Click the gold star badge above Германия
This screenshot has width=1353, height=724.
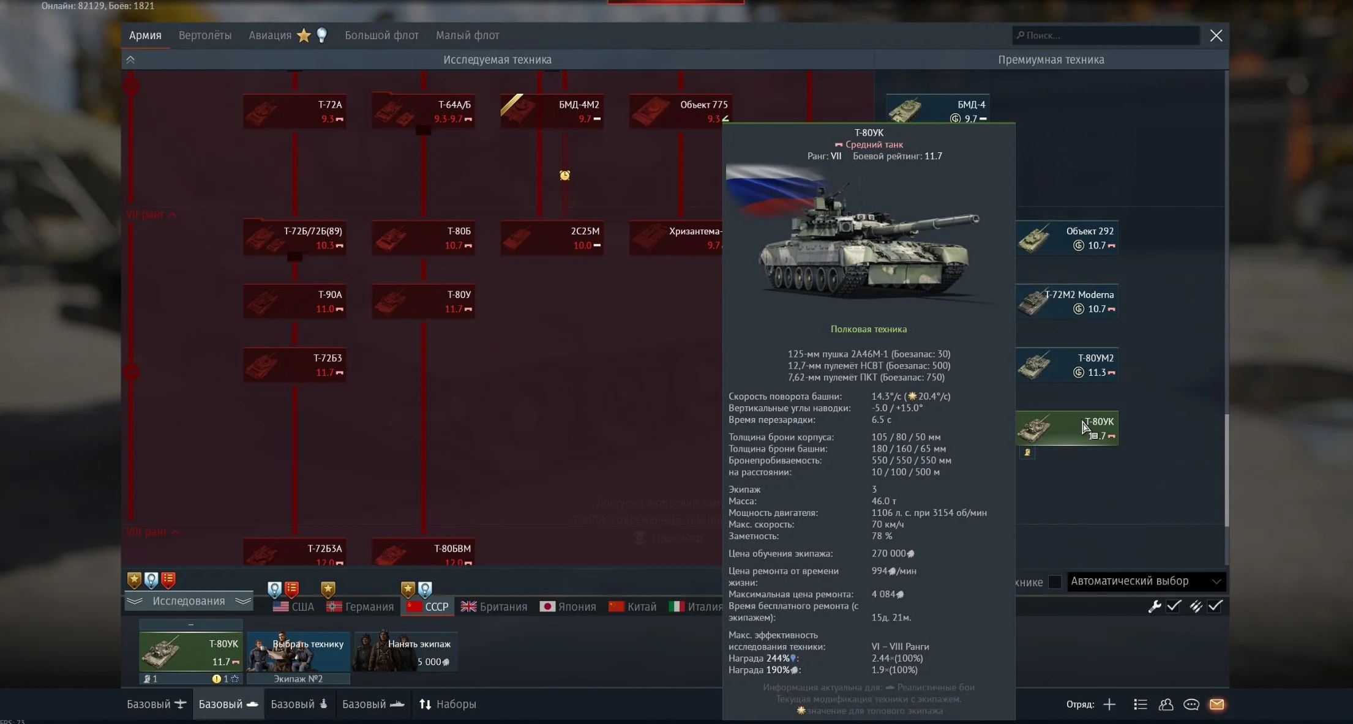pos(328,589)
